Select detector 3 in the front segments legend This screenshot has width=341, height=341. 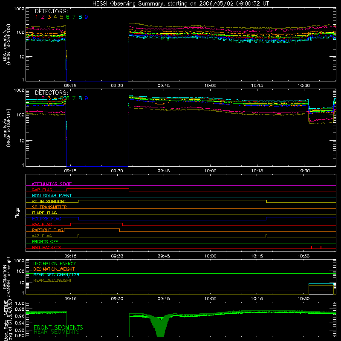click(x=49, y=17)
